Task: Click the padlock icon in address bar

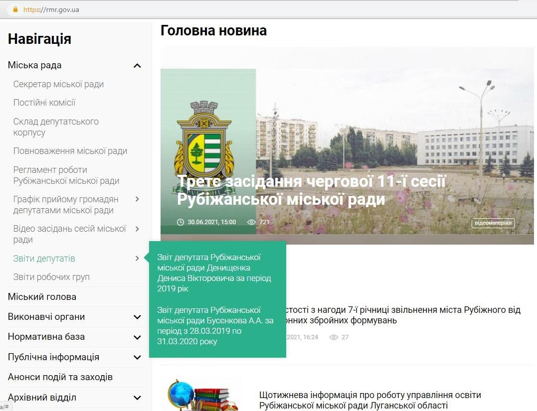Action: point(15,9)
